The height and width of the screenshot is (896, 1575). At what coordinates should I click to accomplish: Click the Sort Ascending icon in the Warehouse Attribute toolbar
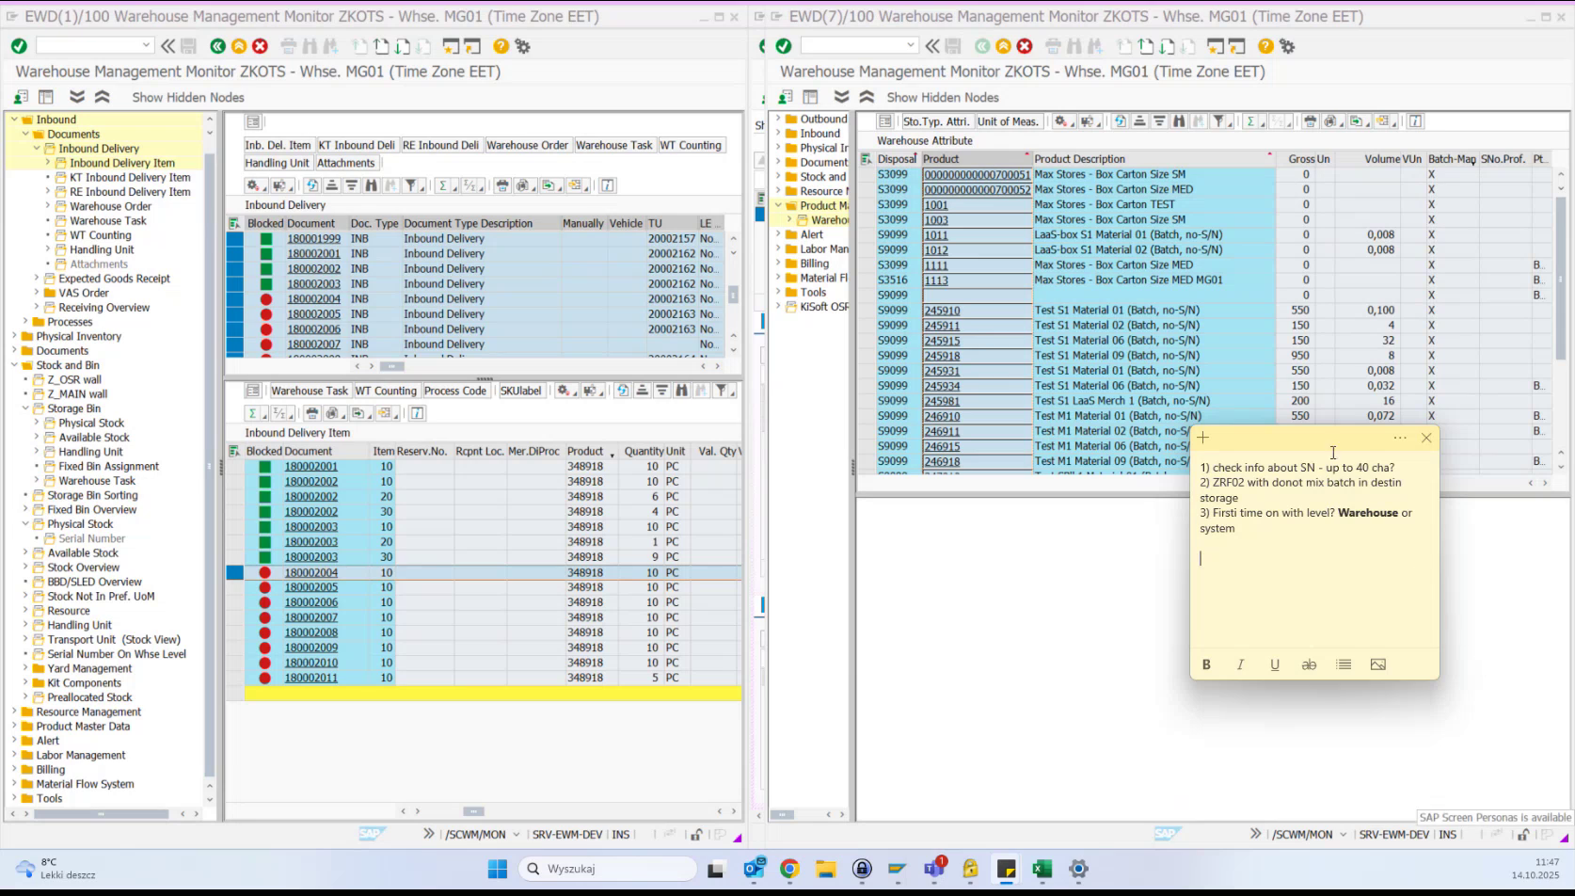click(1138, 120)
